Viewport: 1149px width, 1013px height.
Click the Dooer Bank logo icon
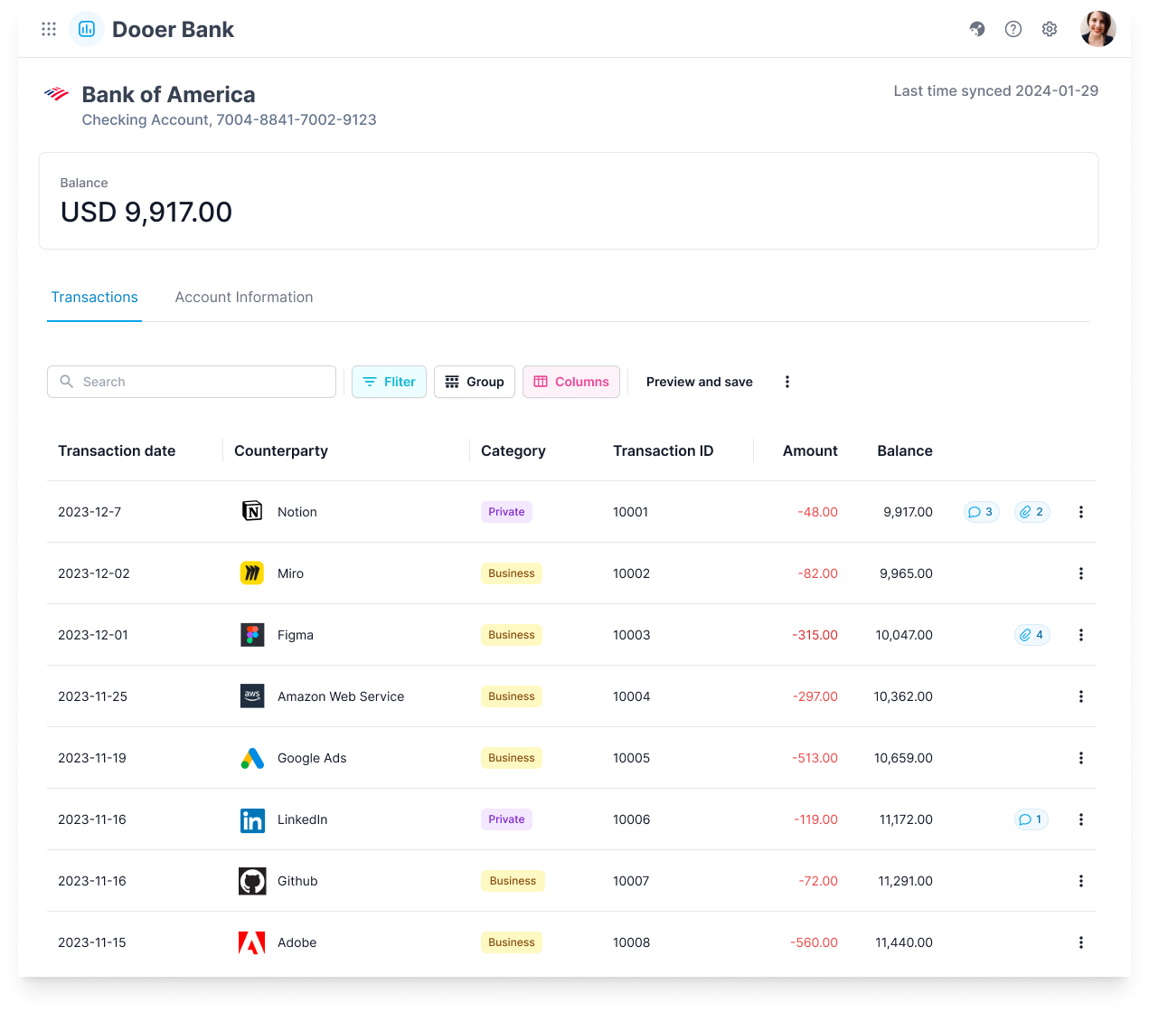87,29
